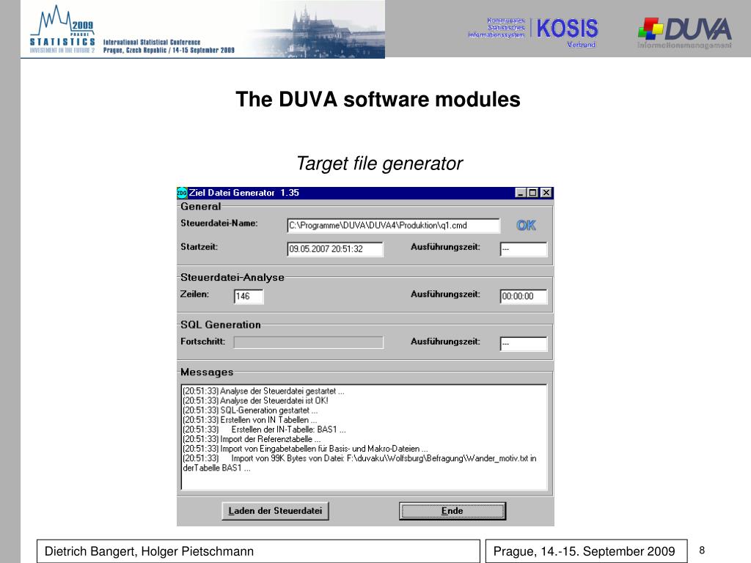
Task: Click the Fortschritt progress bar
Action: pyautogui.click(x=309, y=342)
